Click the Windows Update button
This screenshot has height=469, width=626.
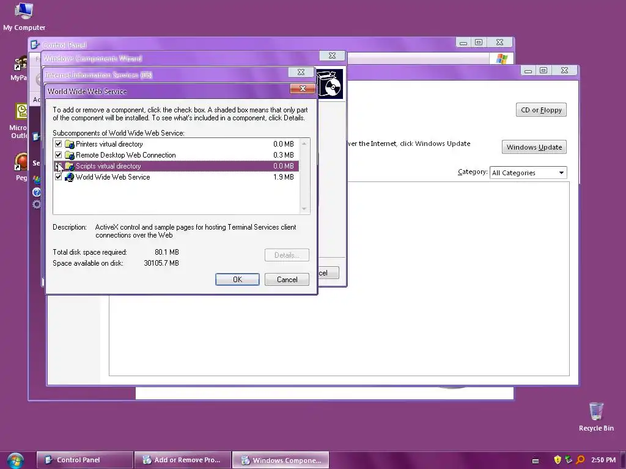coord(534,147)
